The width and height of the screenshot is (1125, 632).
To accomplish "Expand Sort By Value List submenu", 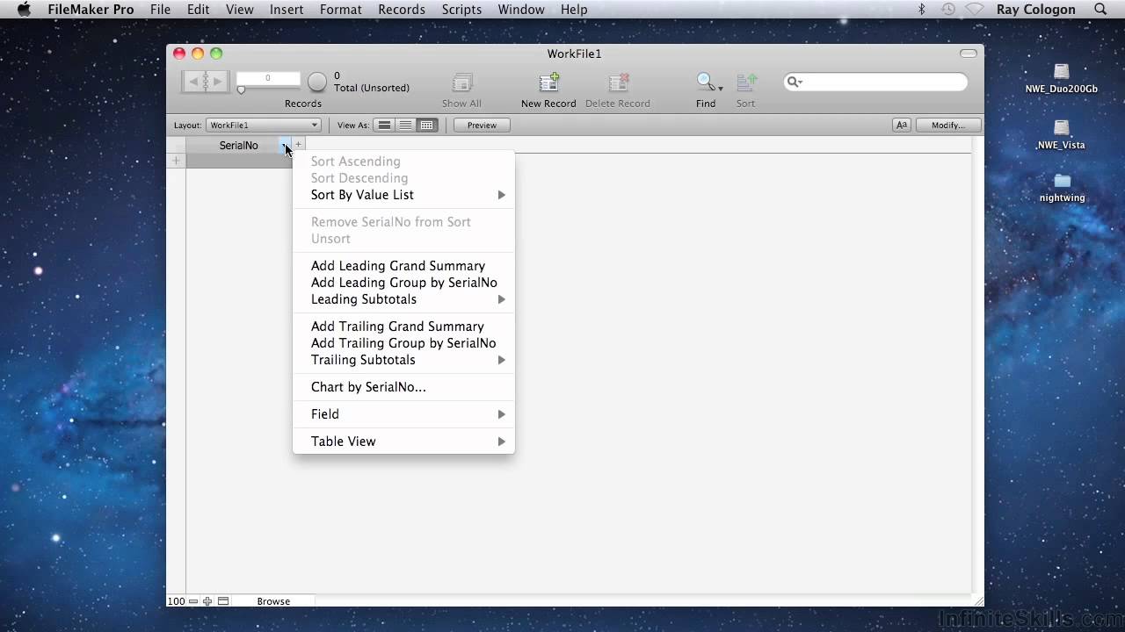I will (x=403, y=195).
